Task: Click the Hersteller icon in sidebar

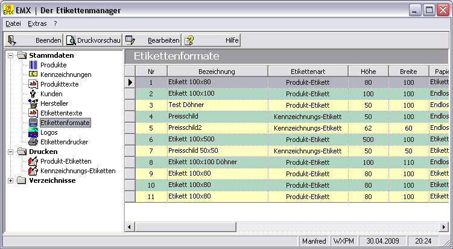Action: [x=33, y=103]
